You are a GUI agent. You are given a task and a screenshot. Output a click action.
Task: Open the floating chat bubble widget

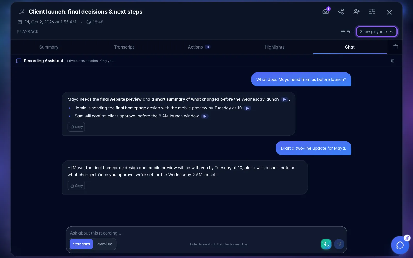(x=400, y=245)
